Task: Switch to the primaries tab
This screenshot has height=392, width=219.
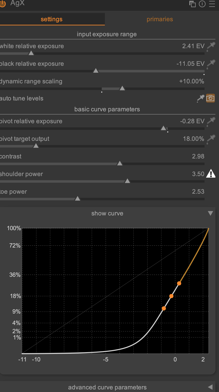Action: pos(160,19)
